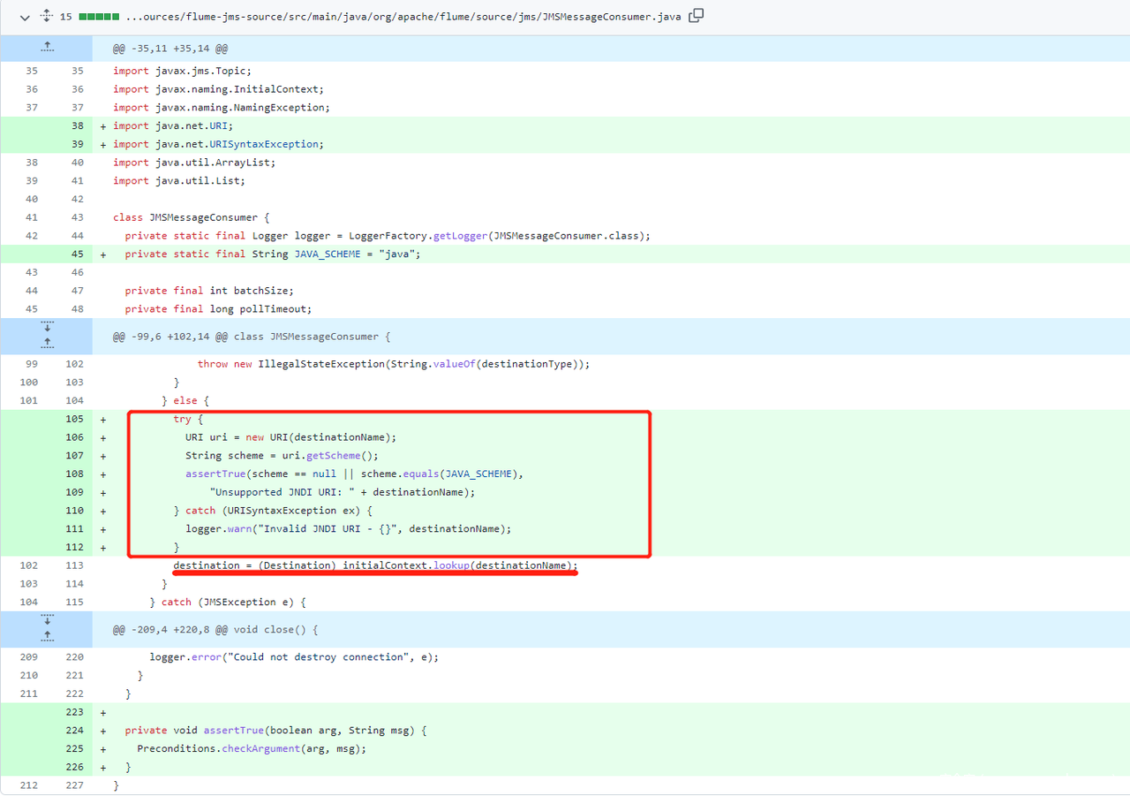Select new line number 105
1130x796 pixels.
point(74,419)
